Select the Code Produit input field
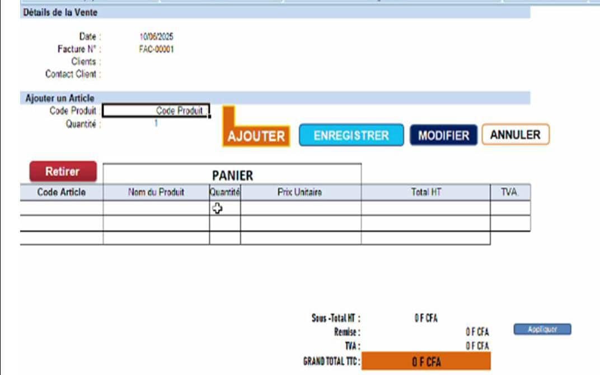600x375 pixels. (156, 111)
